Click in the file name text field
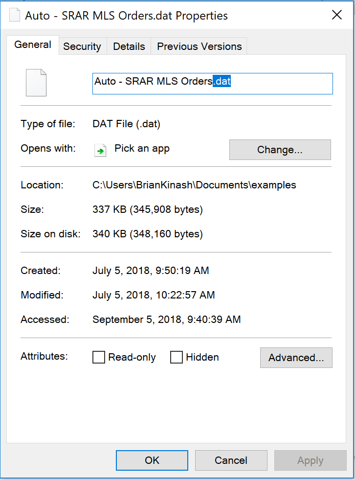The image size is (355, 480). (212, 84)
